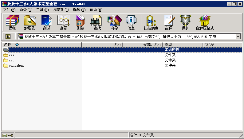Select the src folder in list

11,60
